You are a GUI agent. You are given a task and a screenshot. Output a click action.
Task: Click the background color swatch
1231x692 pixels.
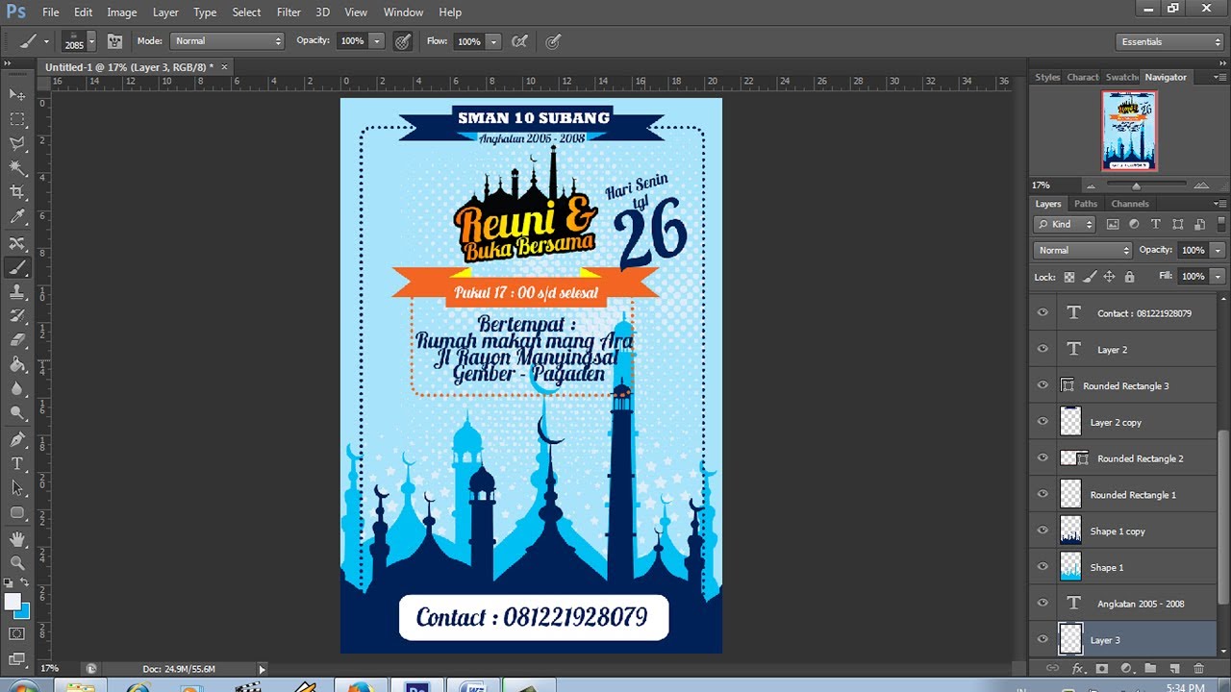click(x=23, y=611)
